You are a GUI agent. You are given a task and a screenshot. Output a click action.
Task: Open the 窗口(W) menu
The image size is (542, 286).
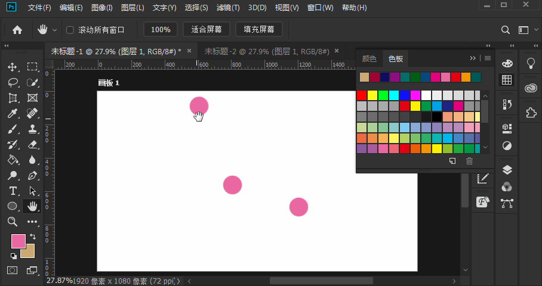[320, 8]
